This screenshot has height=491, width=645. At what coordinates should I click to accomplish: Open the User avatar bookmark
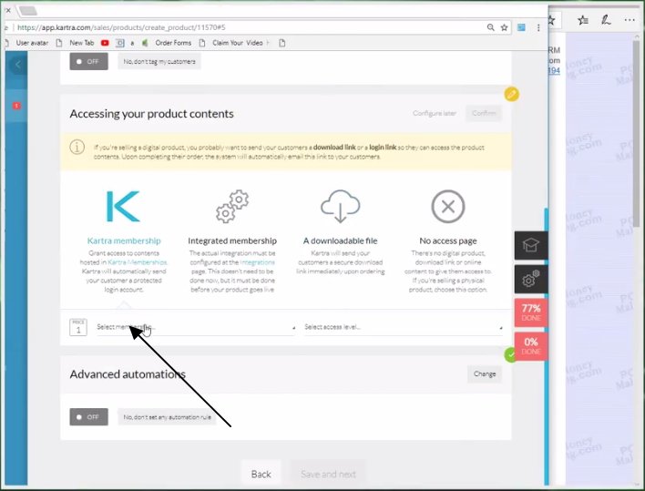tap(32, 43)
